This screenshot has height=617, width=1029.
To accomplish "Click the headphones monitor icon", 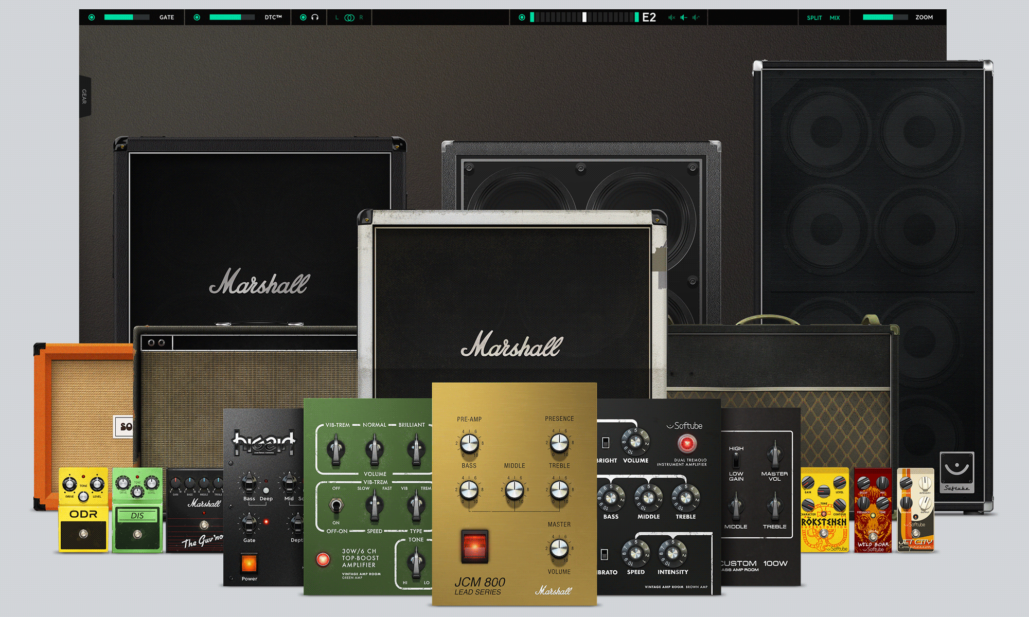I will tap(315, 17).
